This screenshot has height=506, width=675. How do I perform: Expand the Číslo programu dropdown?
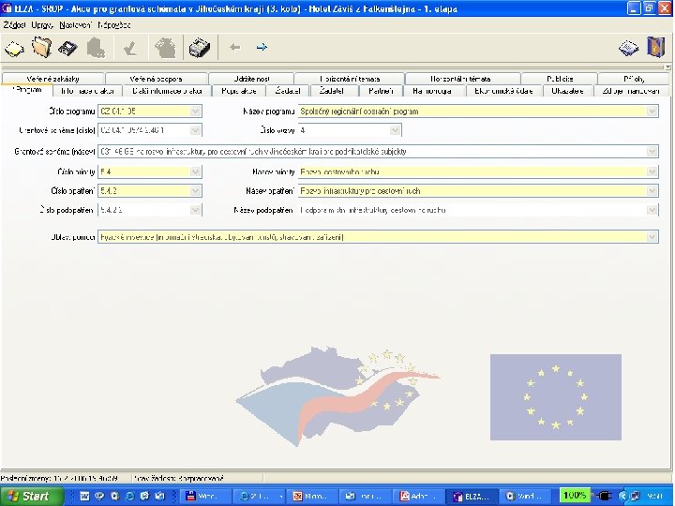pyautogui.click(x=195, y=111)
